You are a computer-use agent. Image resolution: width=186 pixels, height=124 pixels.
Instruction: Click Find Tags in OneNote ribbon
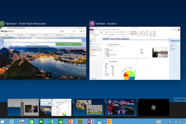tap(144, 33)
